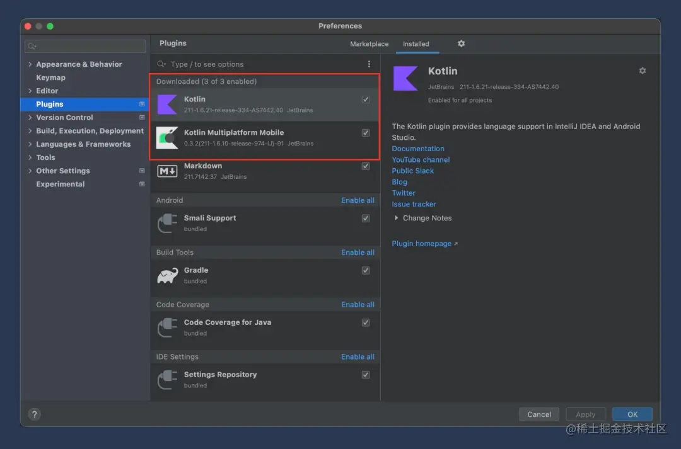Image resolution: width=681 pixels, height=449 pixels.
Task: Click the OK button
Action: coord(632,414)
